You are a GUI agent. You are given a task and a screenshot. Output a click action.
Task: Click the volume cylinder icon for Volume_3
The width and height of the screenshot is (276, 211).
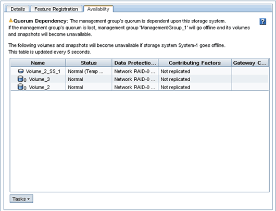(21, 79)
